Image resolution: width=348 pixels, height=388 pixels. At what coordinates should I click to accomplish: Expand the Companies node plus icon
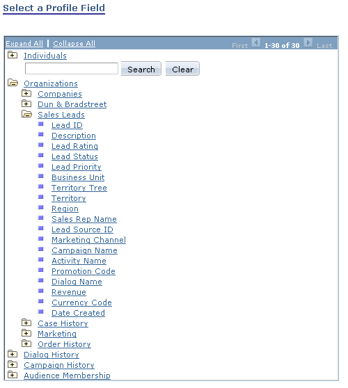(26, 93)
